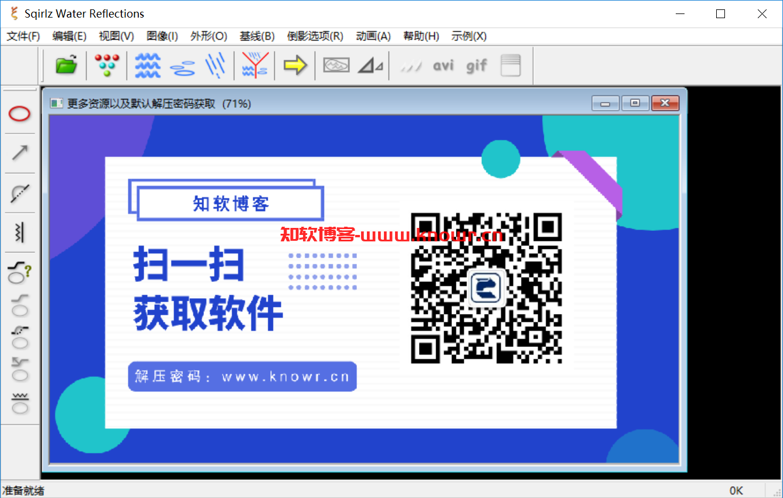This screenshot has width=783, height=498.
Task: Maximize the main Sqirlz application window
Action: point(721,14)
